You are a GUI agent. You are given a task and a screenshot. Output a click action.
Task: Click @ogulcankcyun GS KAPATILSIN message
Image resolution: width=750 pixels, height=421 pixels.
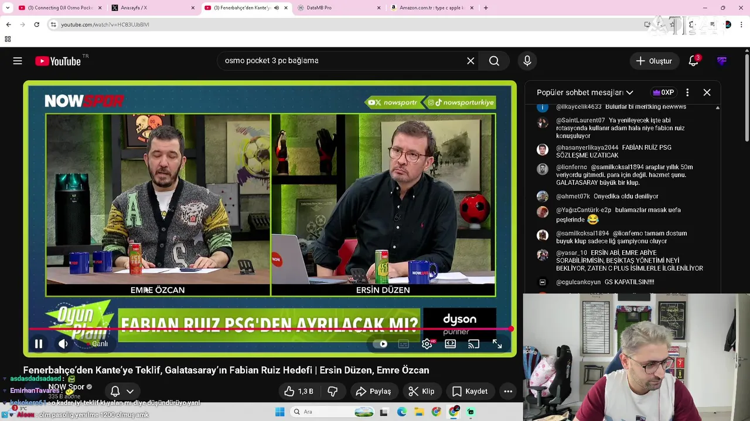point(605,282)
